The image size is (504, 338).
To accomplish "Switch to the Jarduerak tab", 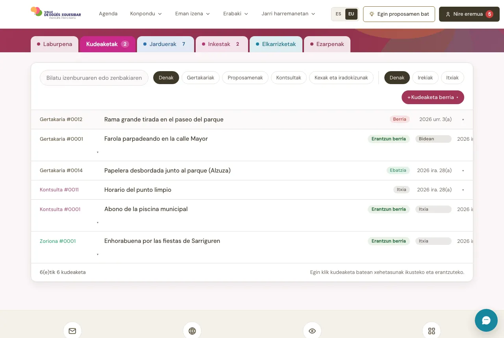I will click(x=165, y=44).
